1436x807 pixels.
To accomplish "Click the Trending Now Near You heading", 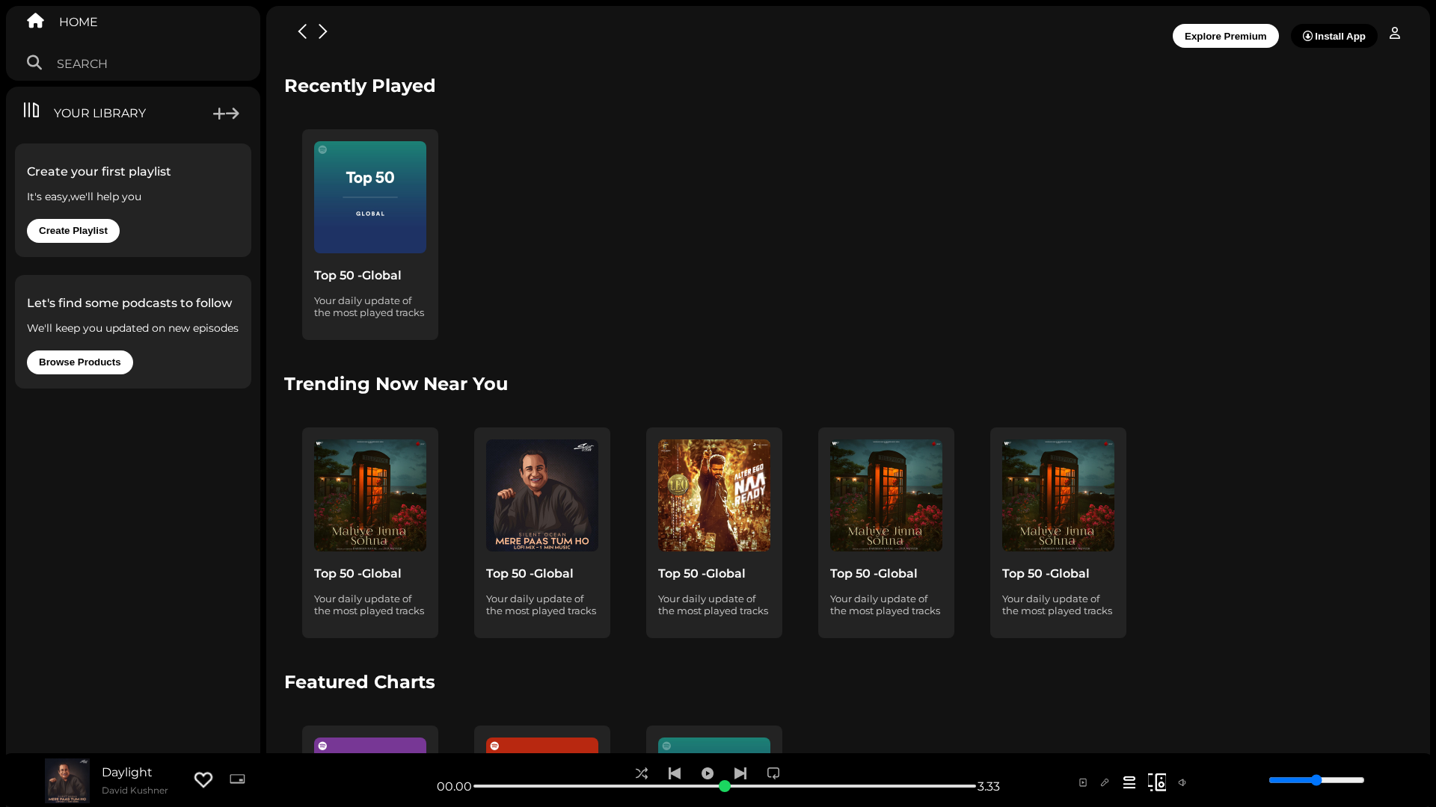I will (x=396, y=384).
